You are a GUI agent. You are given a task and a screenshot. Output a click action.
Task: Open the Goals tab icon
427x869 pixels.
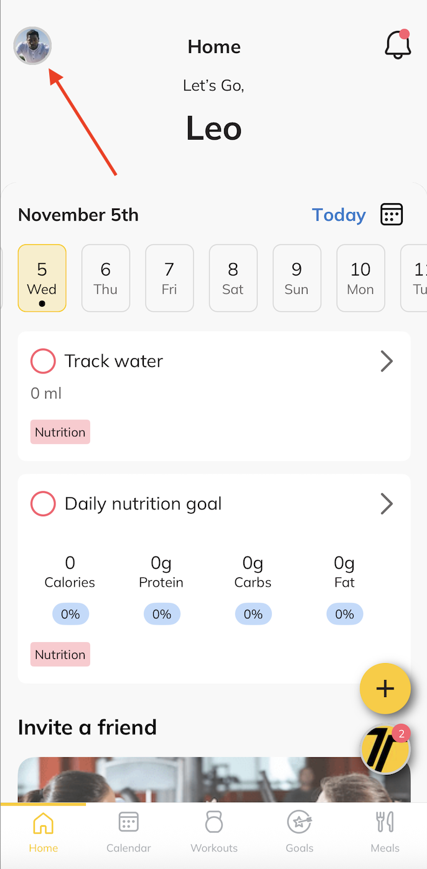point(299,832)
